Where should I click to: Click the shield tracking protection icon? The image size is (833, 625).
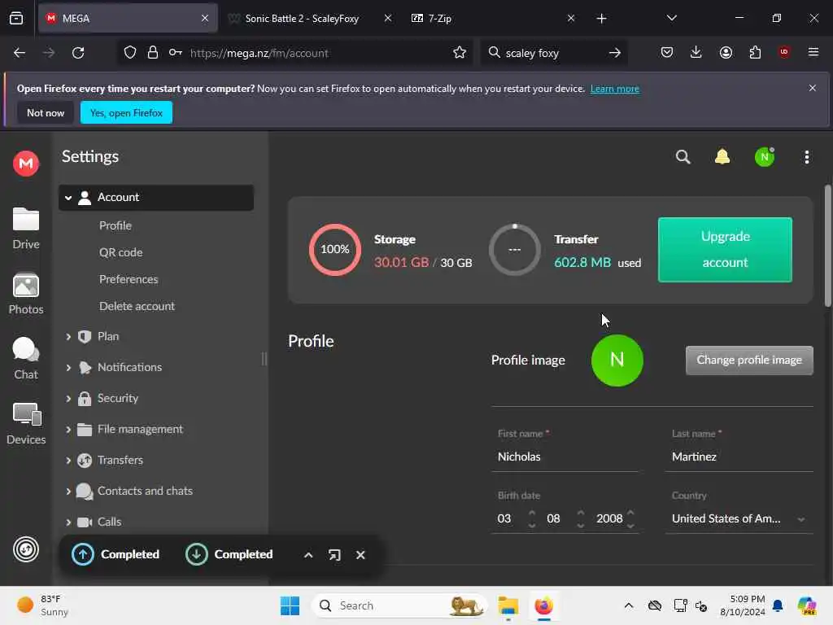coord(130,53)
